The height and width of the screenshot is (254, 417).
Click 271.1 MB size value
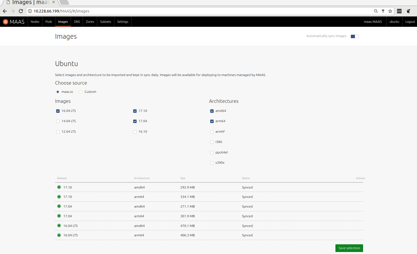coord(187,206)
